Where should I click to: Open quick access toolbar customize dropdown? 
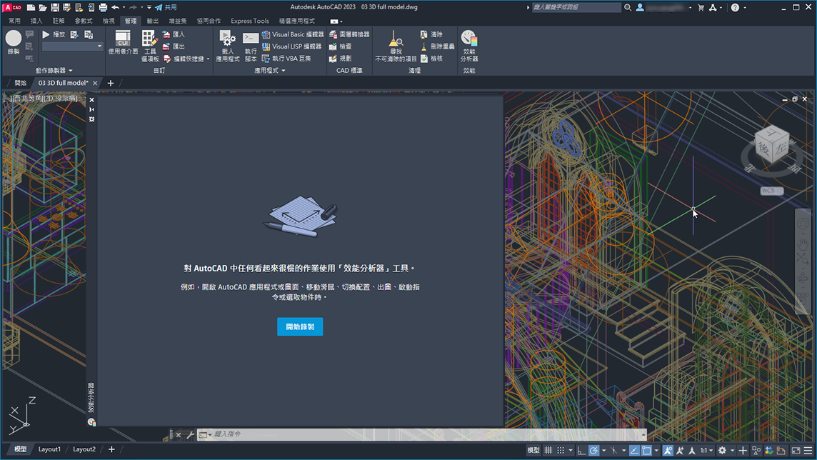click(x=149, y=7)
